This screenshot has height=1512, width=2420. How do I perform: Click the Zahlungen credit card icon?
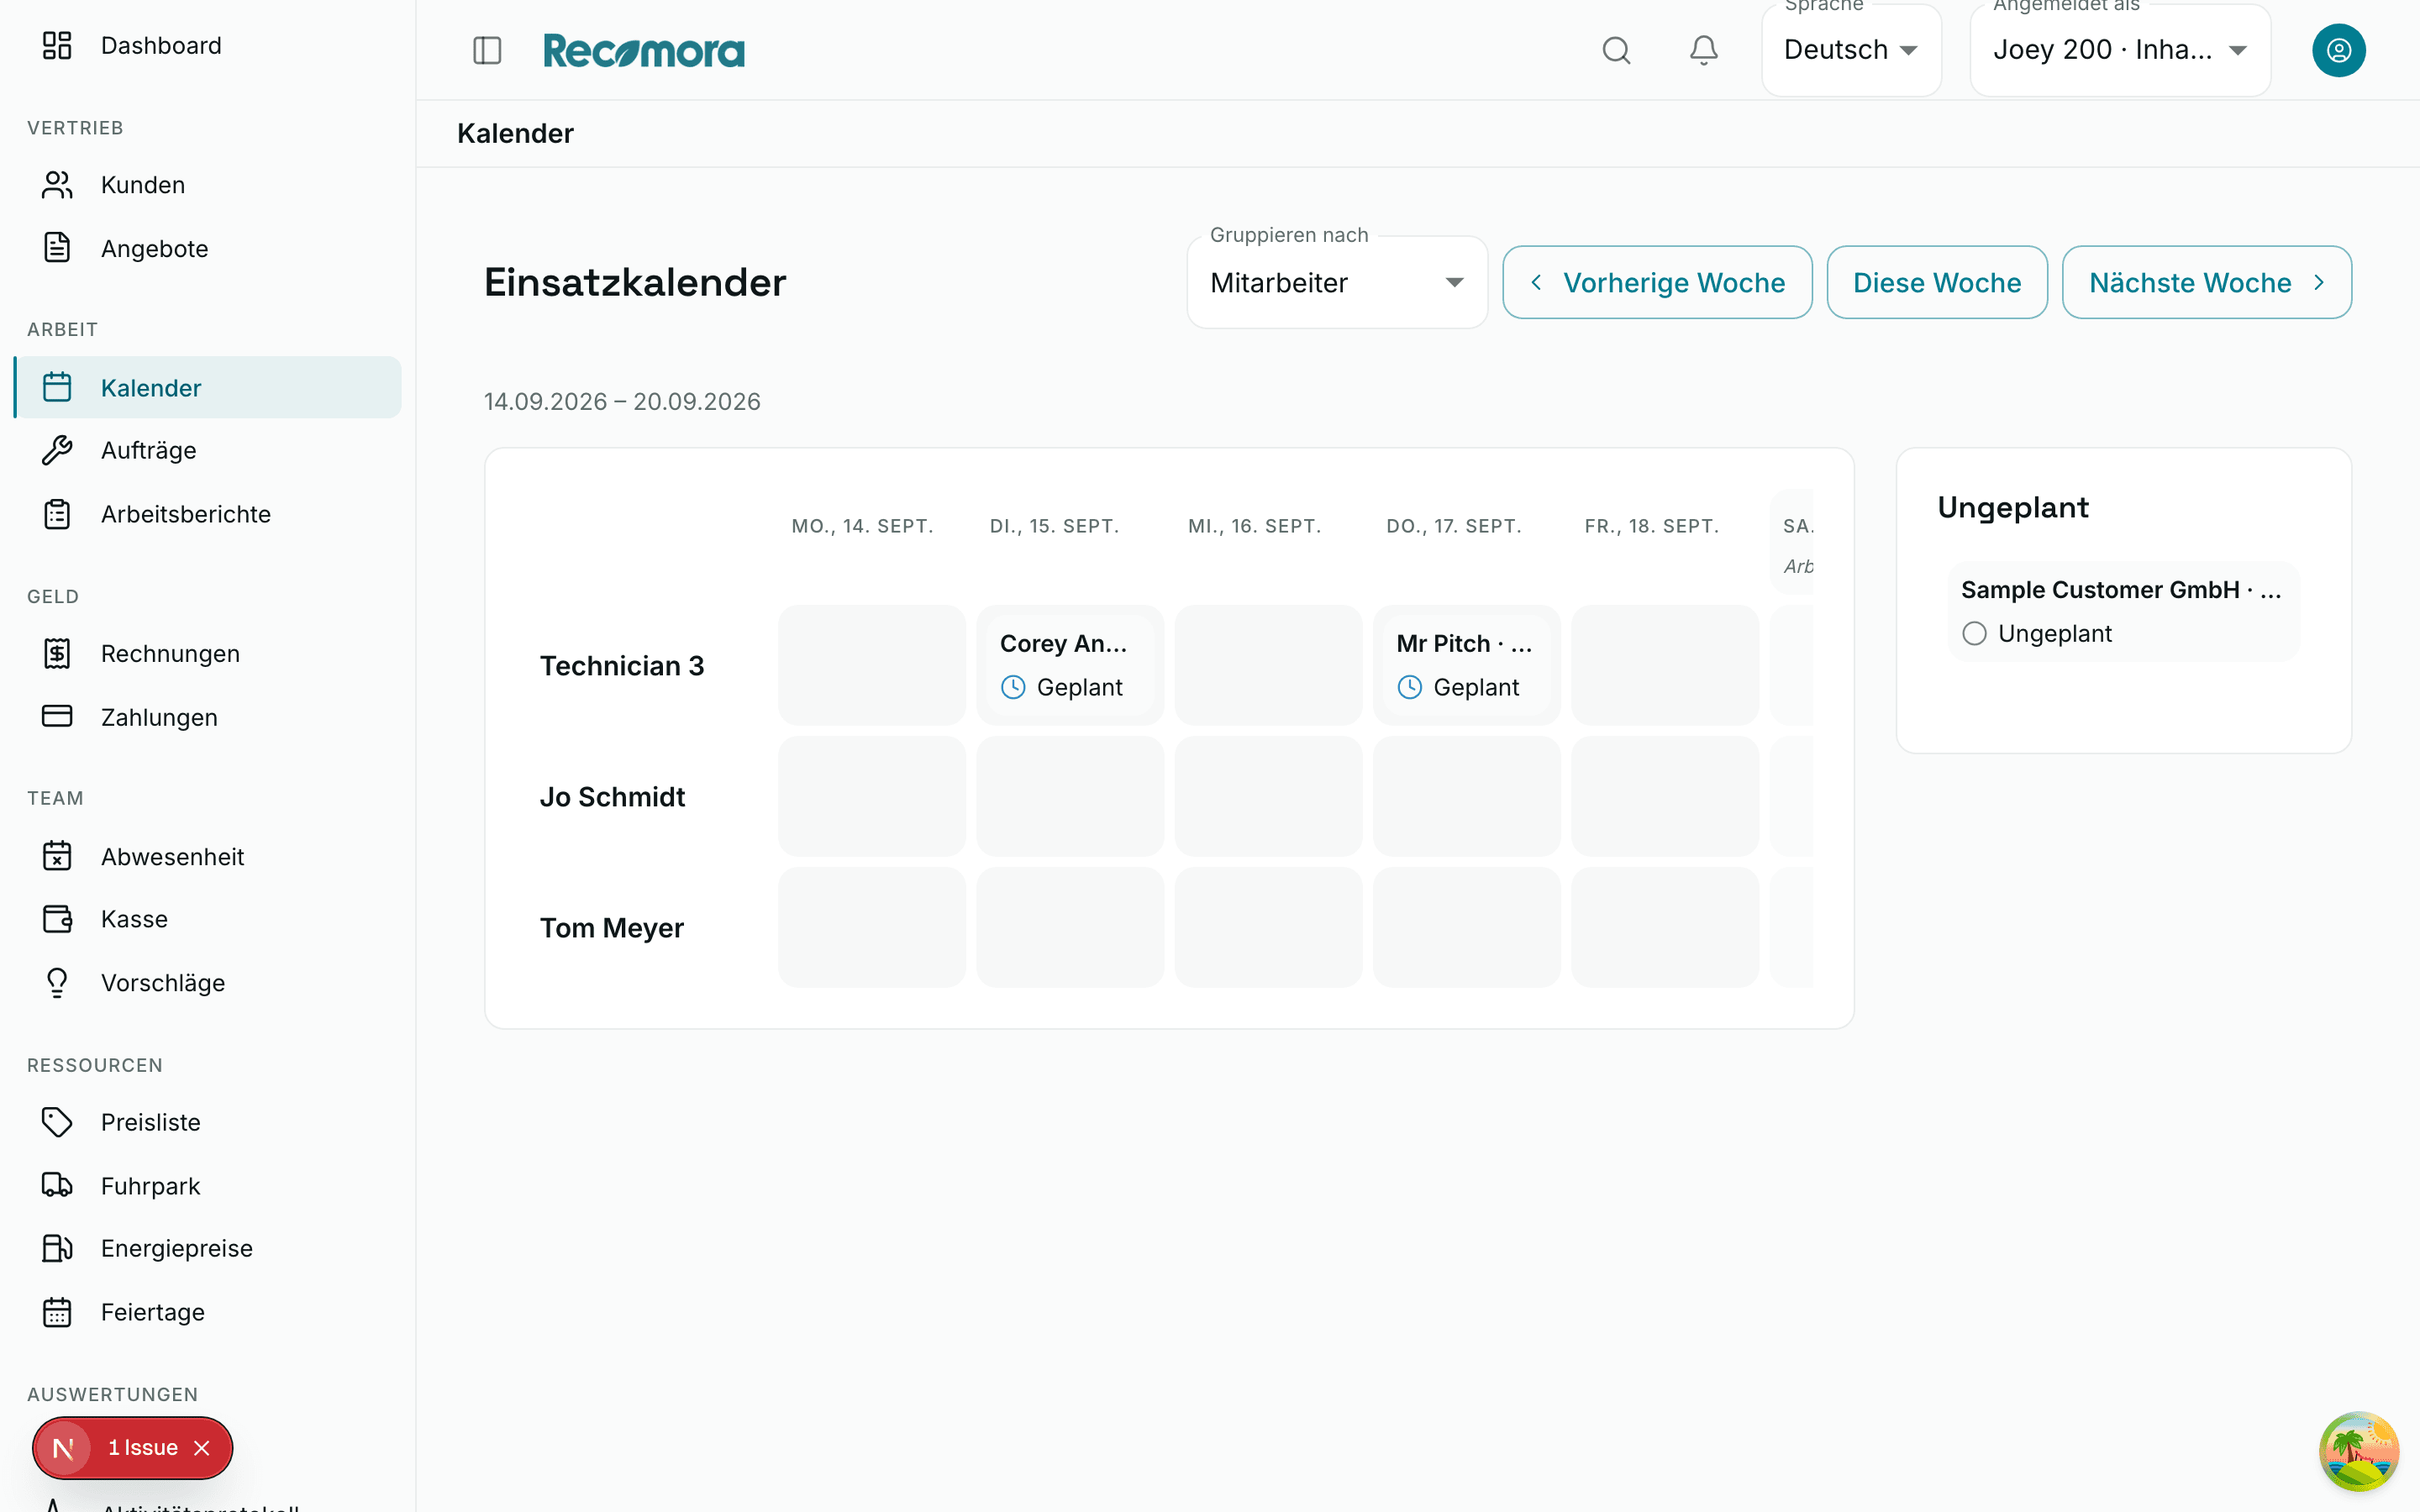coord(57,717)
